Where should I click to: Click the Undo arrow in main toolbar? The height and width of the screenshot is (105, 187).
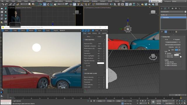coord(3,4)
